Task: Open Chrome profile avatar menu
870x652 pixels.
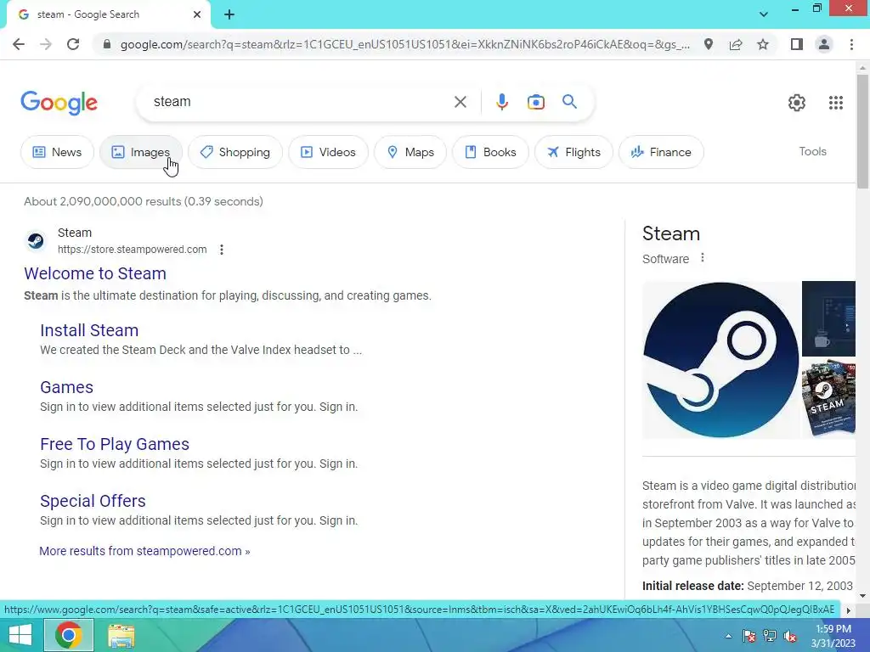Action: [824, 44]
